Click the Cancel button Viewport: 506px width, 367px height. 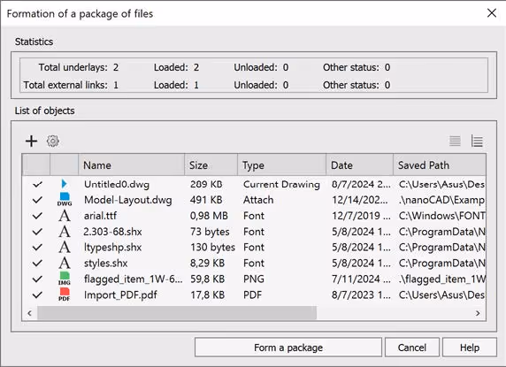pos(411,348)
